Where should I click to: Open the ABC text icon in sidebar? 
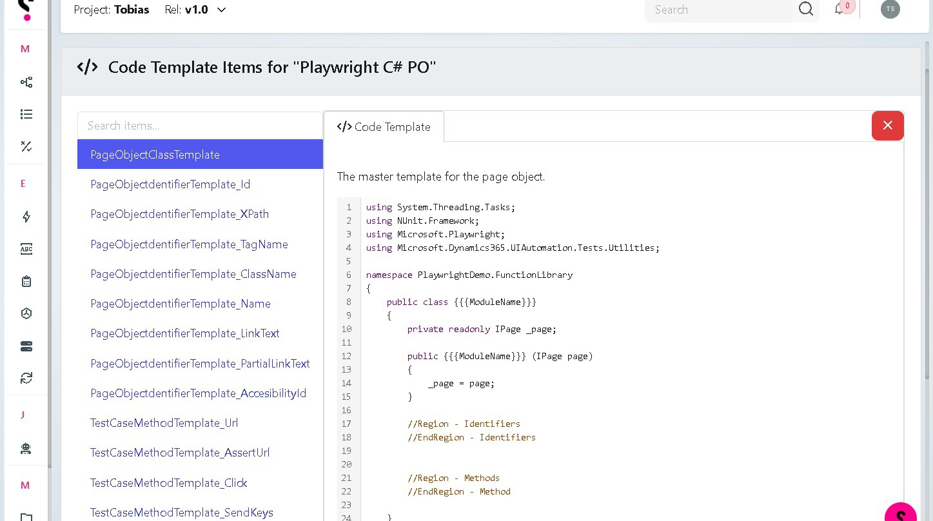[26, 249]
